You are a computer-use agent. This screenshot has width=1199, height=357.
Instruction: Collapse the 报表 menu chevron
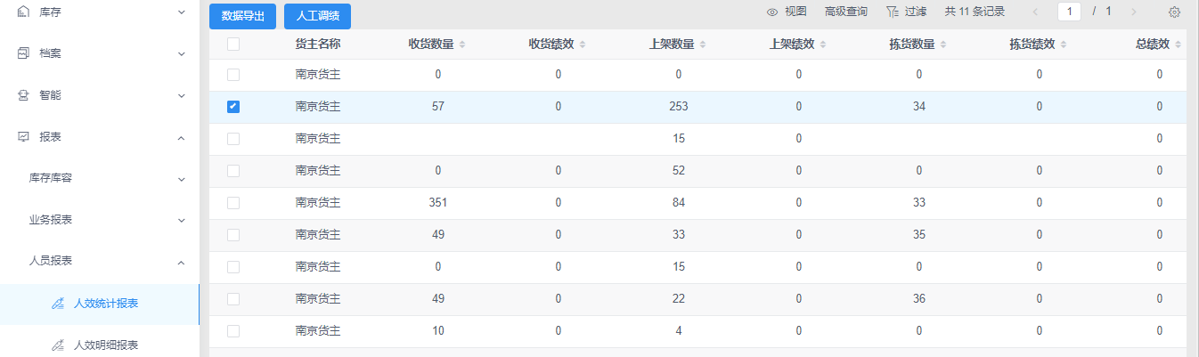[x=182, y=137]
